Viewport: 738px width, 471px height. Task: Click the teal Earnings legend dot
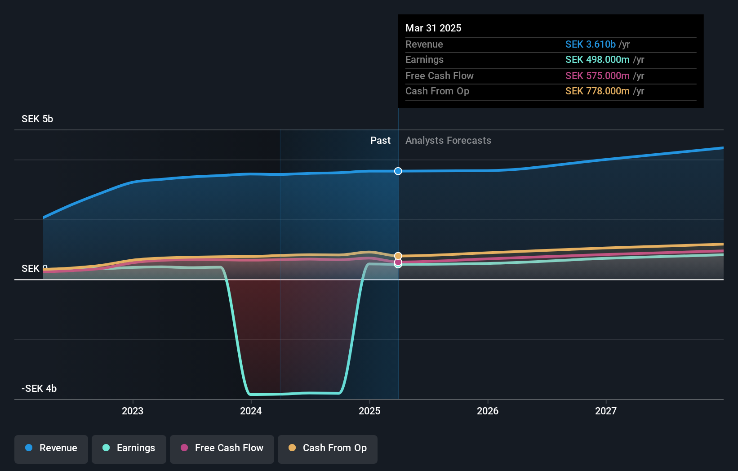[x=106, y=448]
